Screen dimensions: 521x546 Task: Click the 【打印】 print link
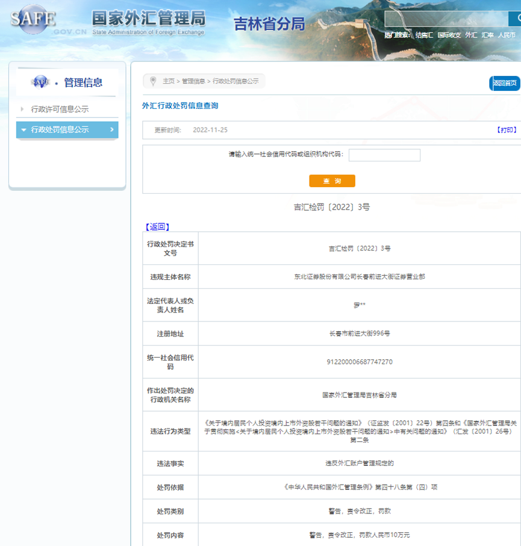point(507,130)
